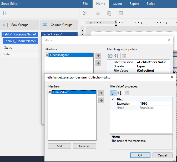Click the Row Groups icon
This screenshot has width=177, height=162.
tap(6, 25)
